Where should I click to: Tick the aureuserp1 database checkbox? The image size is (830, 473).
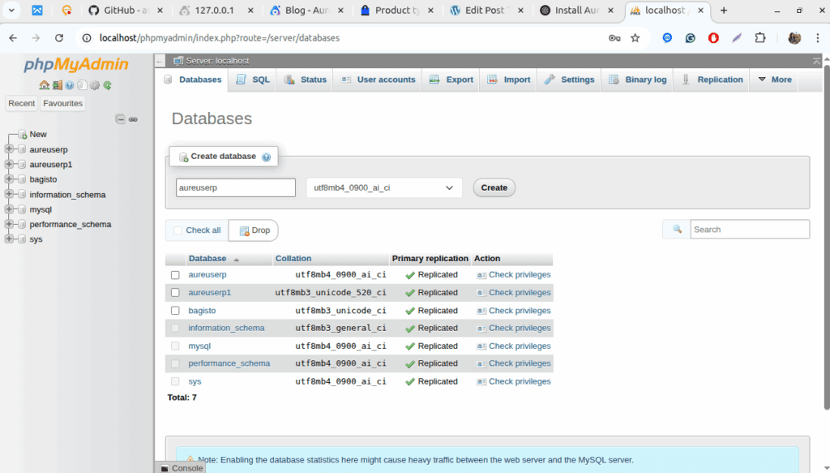tap(175, 292)
